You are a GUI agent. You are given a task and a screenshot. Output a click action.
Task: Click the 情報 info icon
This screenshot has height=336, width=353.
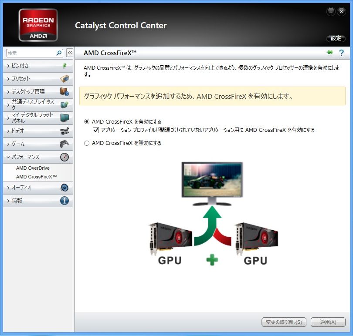coord(64,201)
